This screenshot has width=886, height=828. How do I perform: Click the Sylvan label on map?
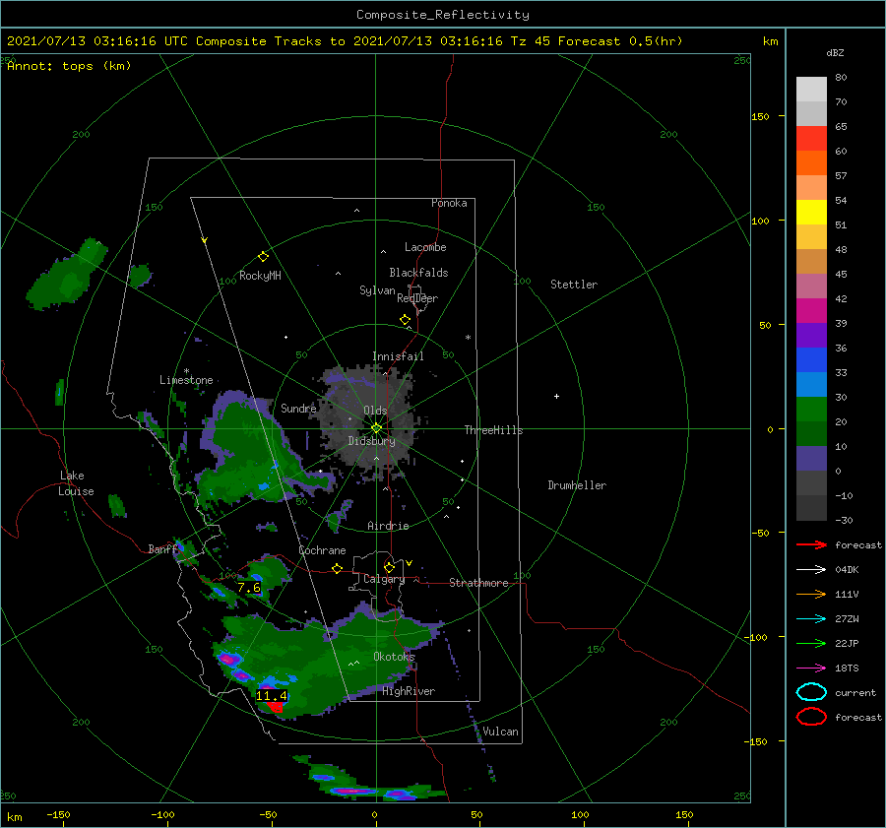point(377,290)
